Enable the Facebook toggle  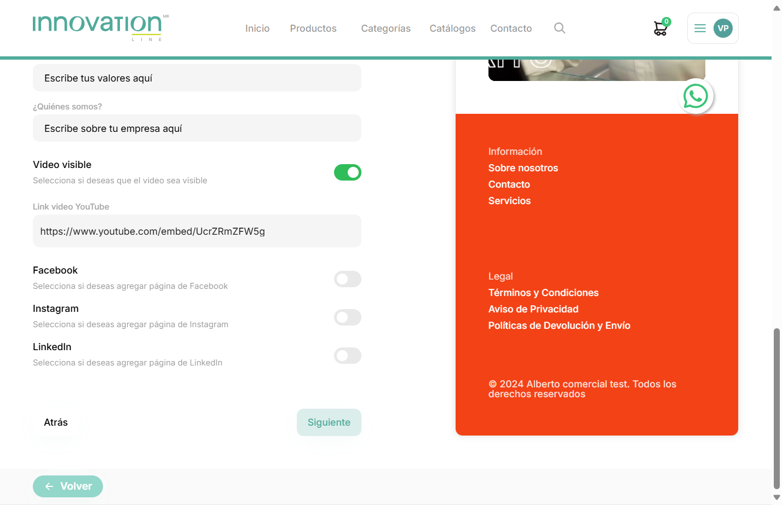(348, 279)
